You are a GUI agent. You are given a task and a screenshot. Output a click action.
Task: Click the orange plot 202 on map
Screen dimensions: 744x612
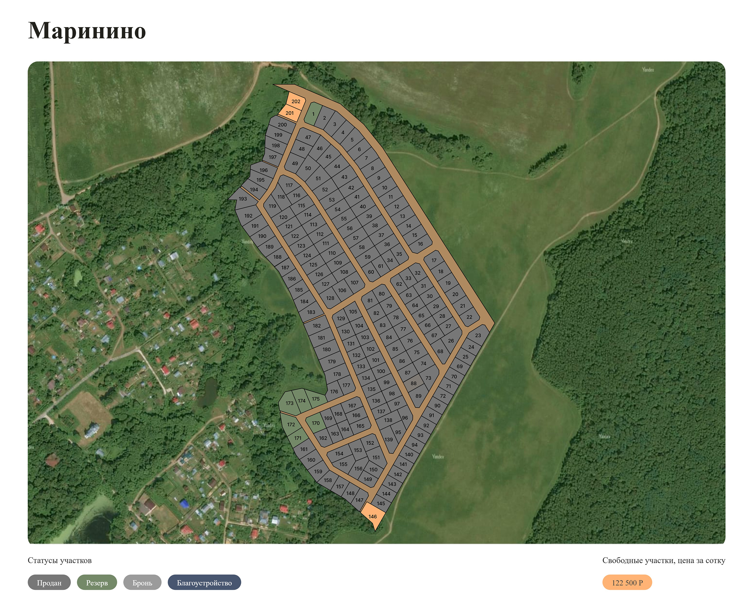pyautogui.click(x=295, y=101)
